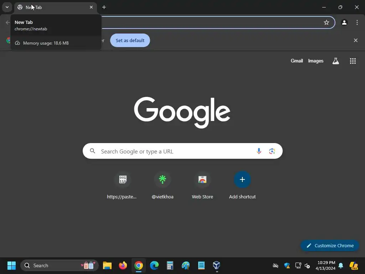Open VirtualBox from the taskbar
Screen dimensions: 365x274
(x=216, y=265)
